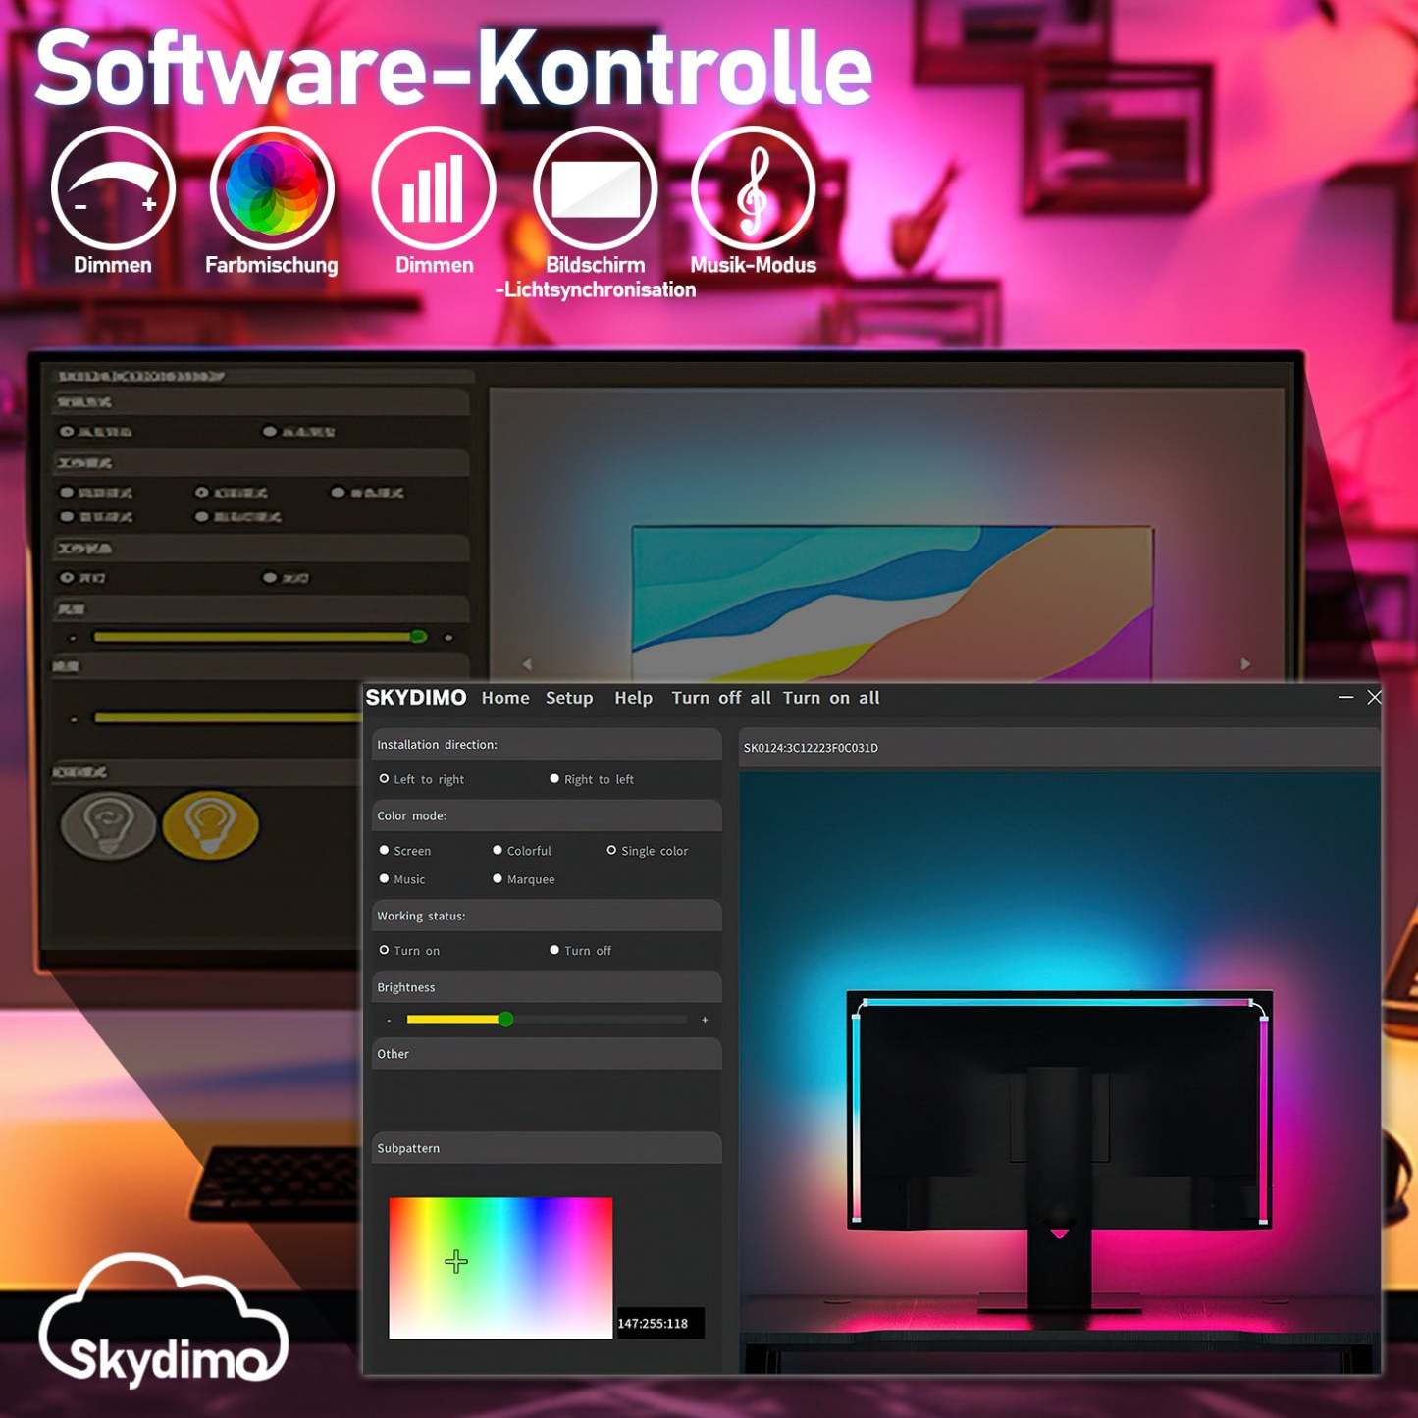Open the Help menu

click(633, 698)
